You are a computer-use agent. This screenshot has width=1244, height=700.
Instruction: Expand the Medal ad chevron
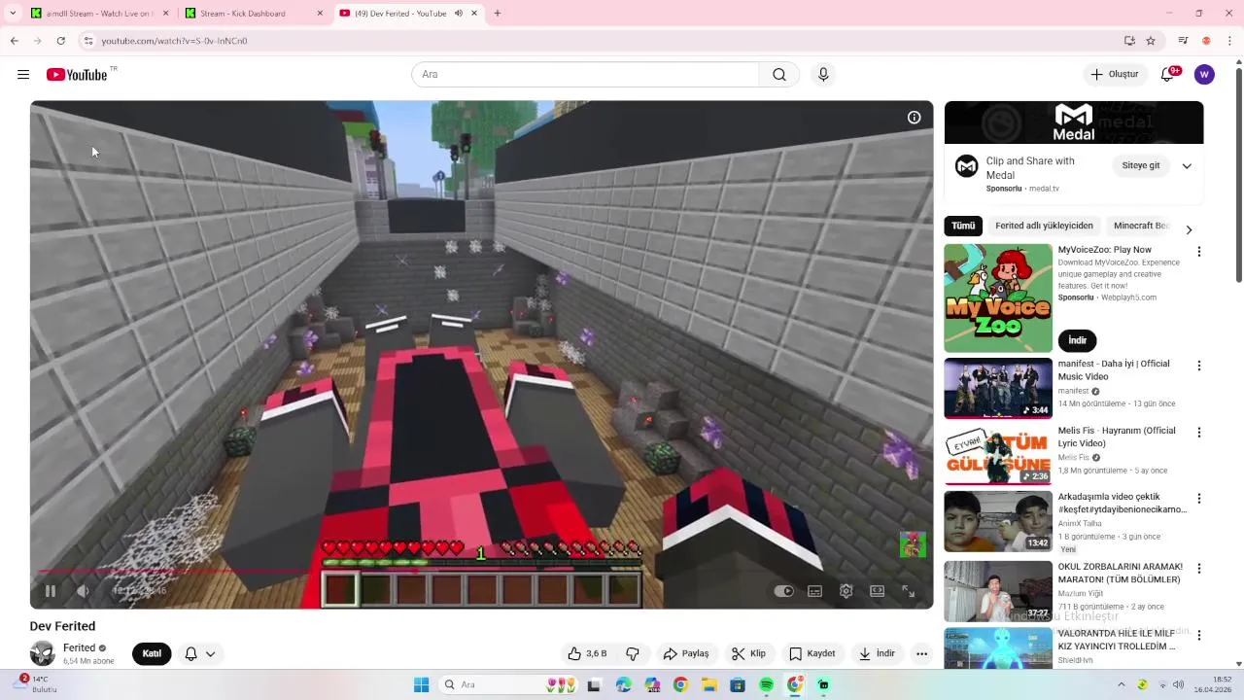pyautogui.click(x=1187, y=166)
